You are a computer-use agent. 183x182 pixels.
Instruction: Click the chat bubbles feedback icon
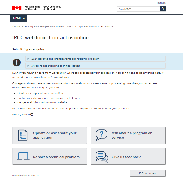102,157
